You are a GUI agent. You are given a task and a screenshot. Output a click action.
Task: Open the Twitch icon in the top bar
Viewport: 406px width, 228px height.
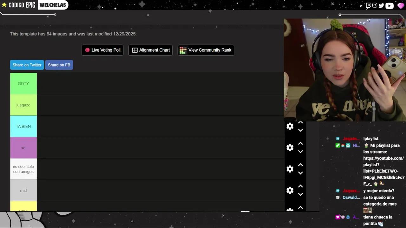368,5
